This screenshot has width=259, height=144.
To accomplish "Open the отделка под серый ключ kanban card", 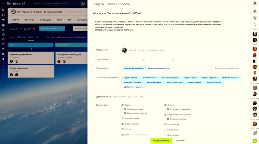I will (31, 58).
